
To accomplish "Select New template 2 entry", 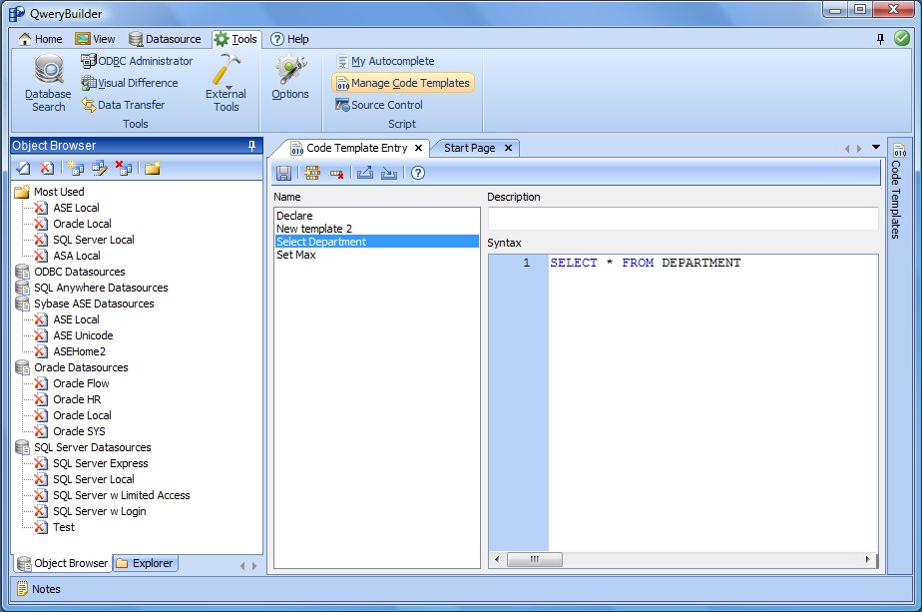I will coord(376,229).
